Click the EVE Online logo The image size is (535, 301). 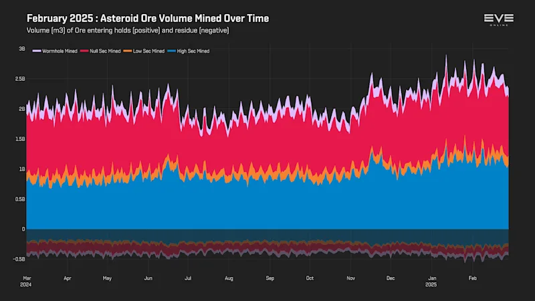pyautogui.click(x=498, y=20)
